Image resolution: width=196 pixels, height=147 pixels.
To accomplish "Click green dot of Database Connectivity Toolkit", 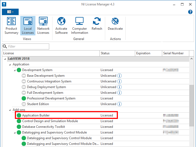I will coord(19,127).
